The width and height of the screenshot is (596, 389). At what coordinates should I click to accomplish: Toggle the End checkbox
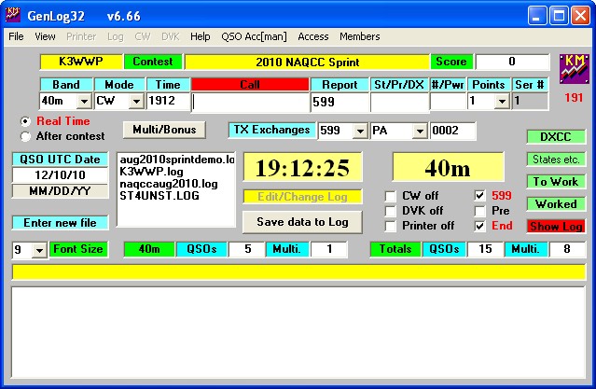pyautogui.click(x=479, y=226)
